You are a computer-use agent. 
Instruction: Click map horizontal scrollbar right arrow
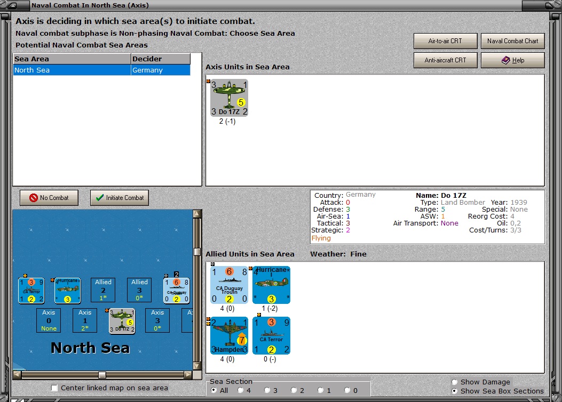click(188, 375)
